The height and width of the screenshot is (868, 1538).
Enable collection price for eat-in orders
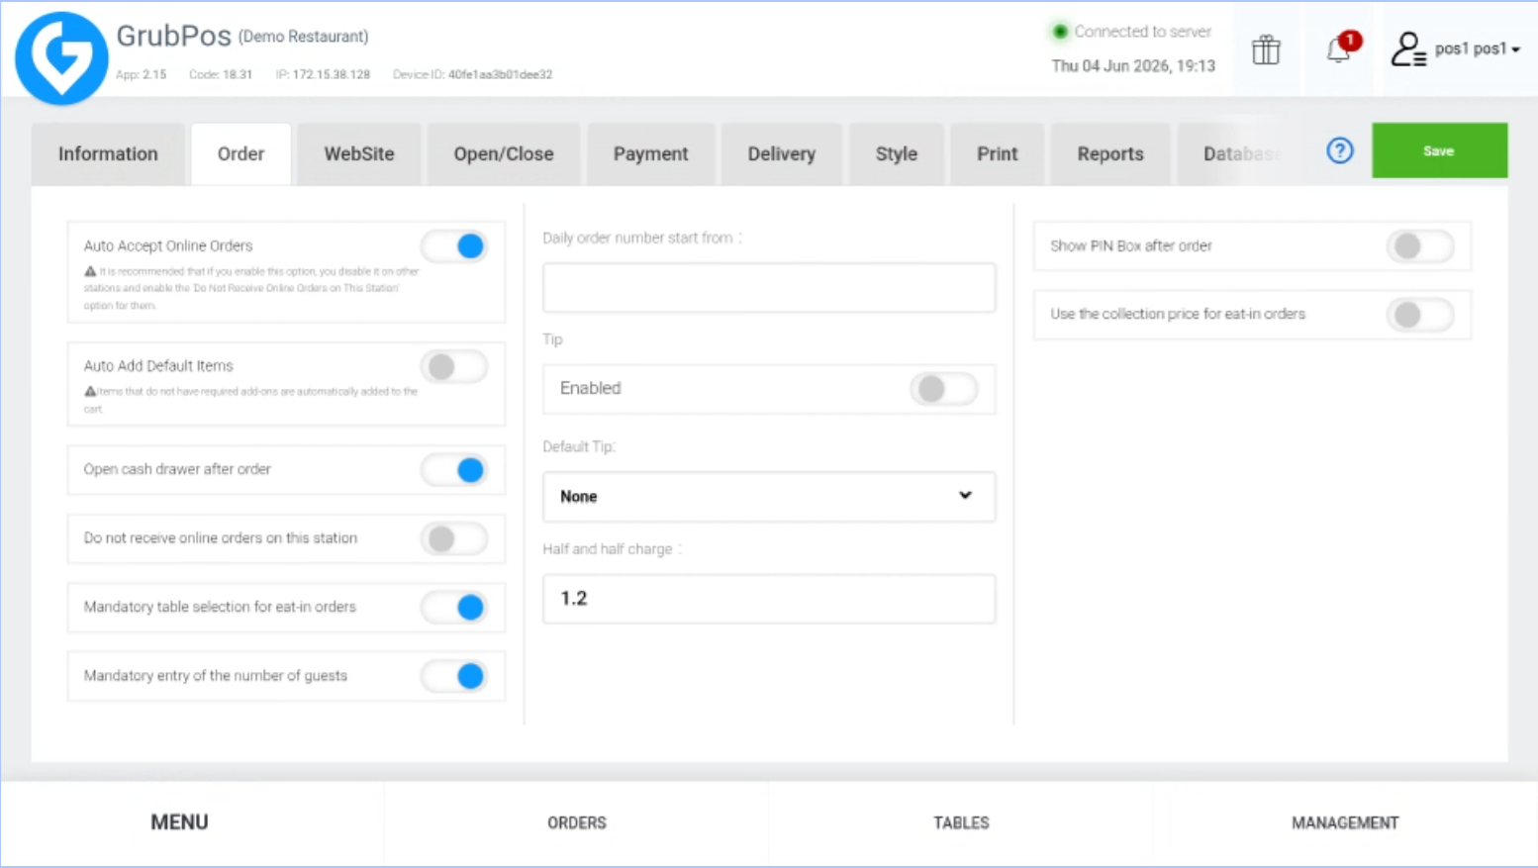pos(1420,316)
